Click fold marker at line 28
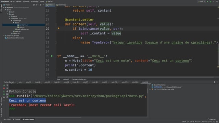The image size is (219, 123). (56, 24)
